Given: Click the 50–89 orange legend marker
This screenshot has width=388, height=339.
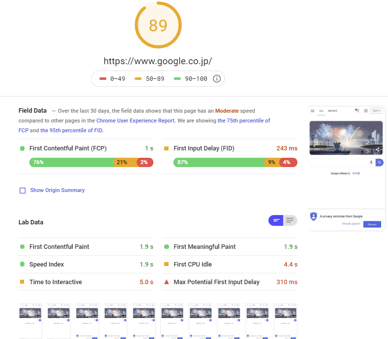Looking at the screenshot, I should point(138,79).
